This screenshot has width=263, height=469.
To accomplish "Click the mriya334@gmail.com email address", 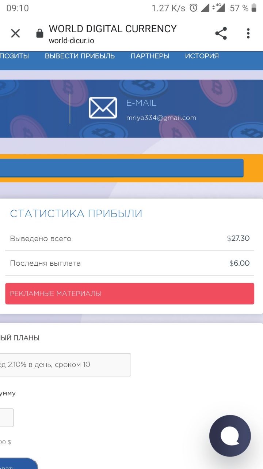I will 161,118.
